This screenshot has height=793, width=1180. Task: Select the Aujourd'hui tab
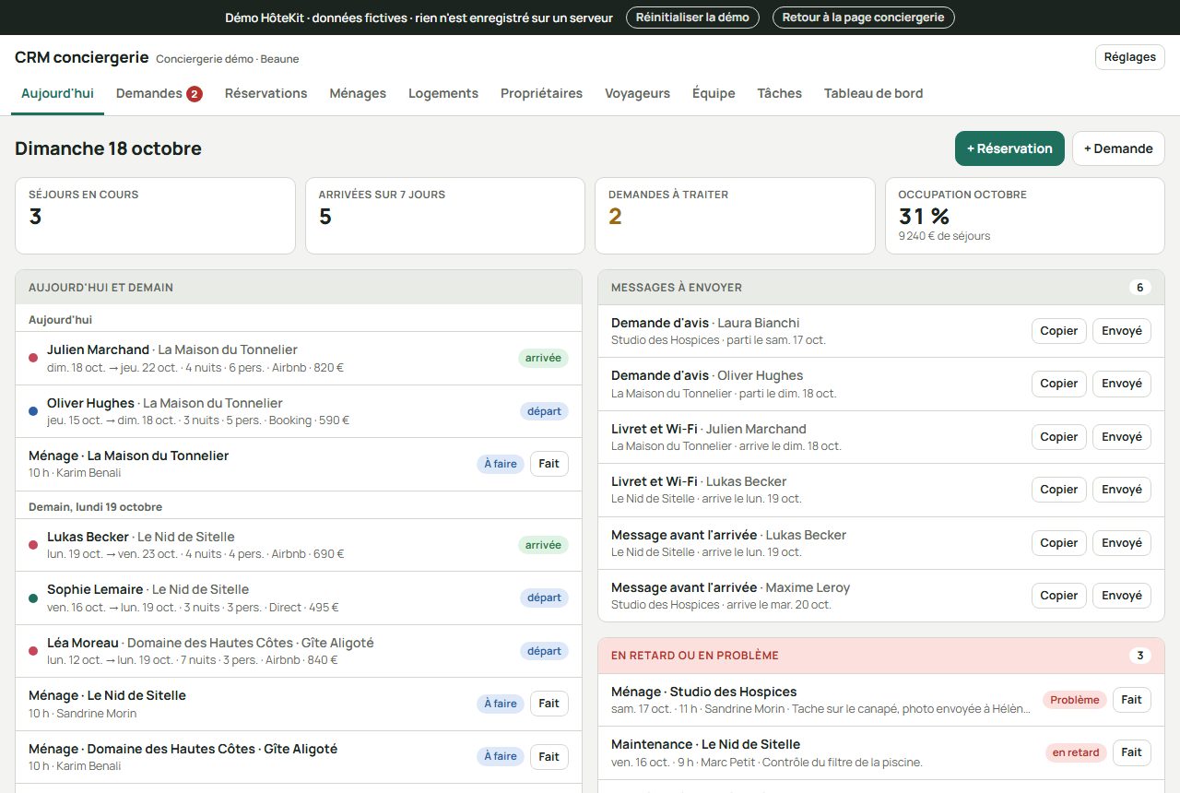(57, 93)
